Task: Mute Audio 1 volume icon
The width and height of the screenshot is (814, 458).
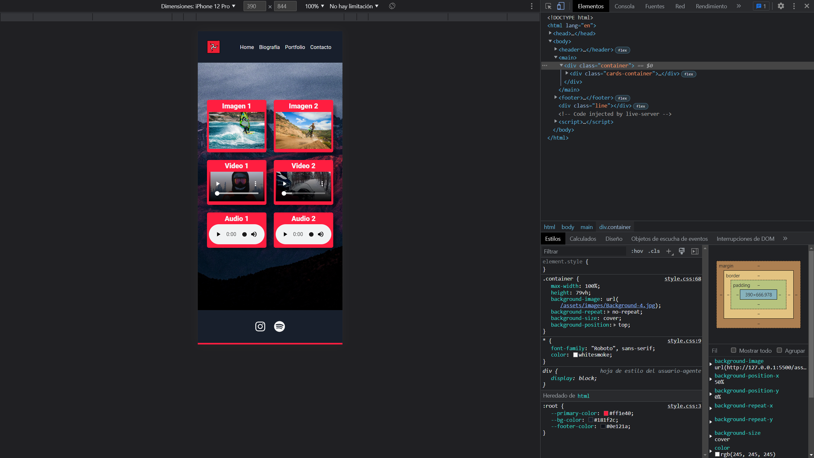Action: coord(254,234)
